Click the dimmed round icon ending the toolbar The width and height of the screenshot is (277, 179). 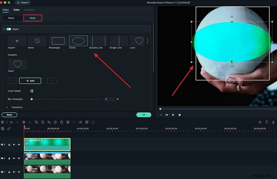click(x=93, y=122)
